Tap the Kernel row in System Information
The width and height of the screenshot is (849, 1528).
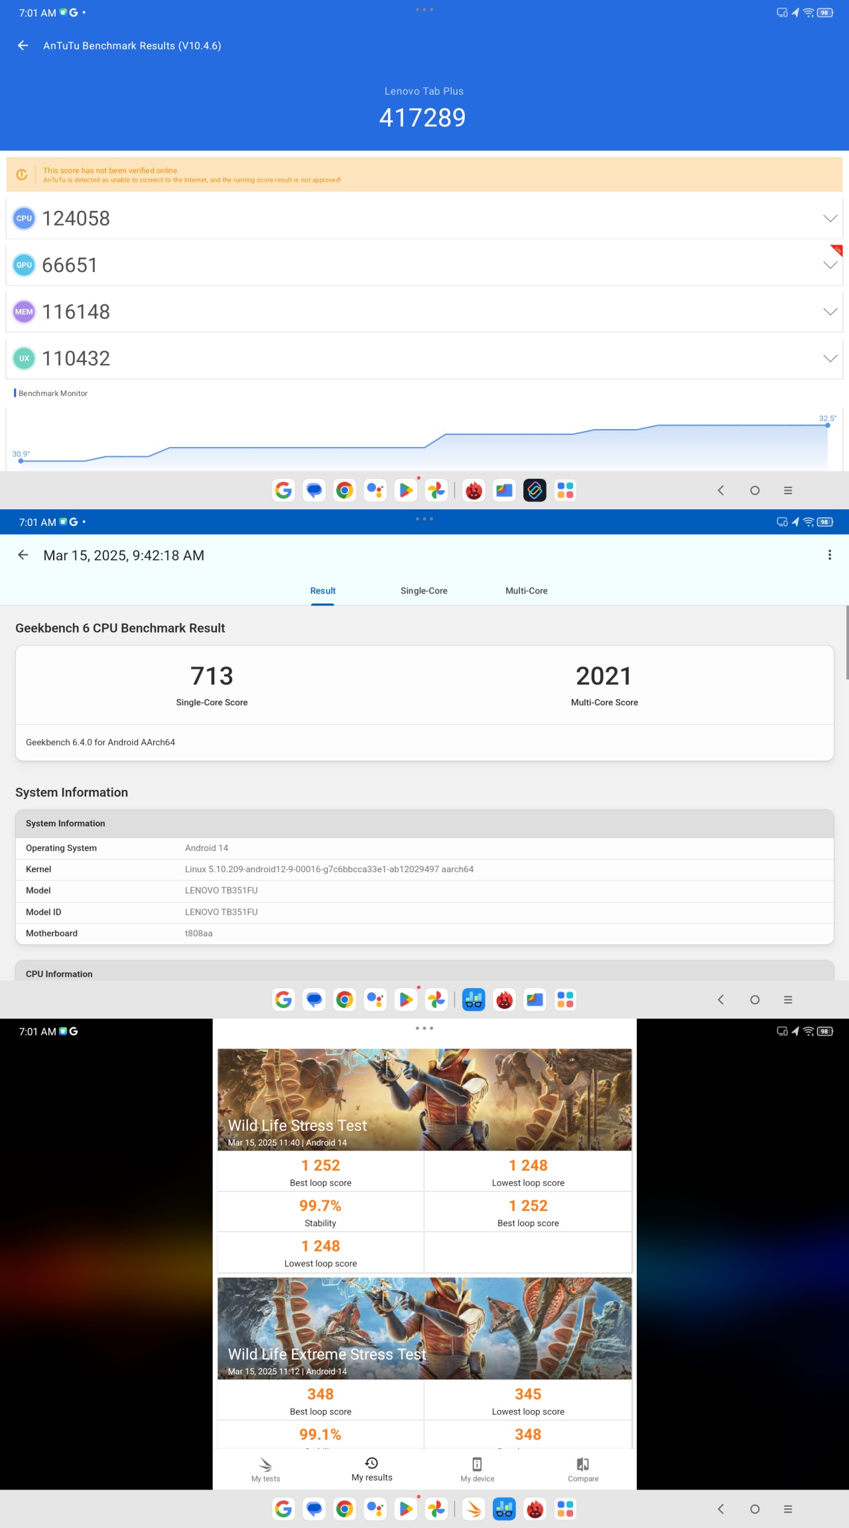tap(424, 869)
